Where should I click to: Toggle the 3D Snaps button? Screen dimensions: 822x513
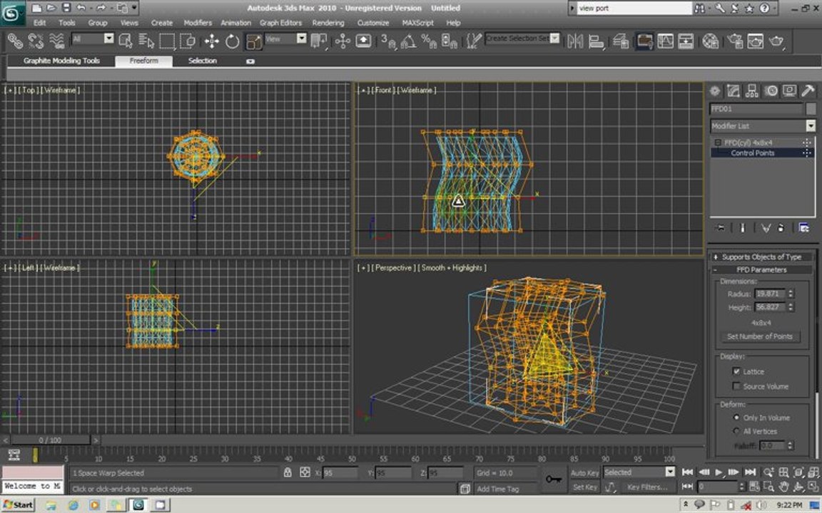click(x=388, y=41)
